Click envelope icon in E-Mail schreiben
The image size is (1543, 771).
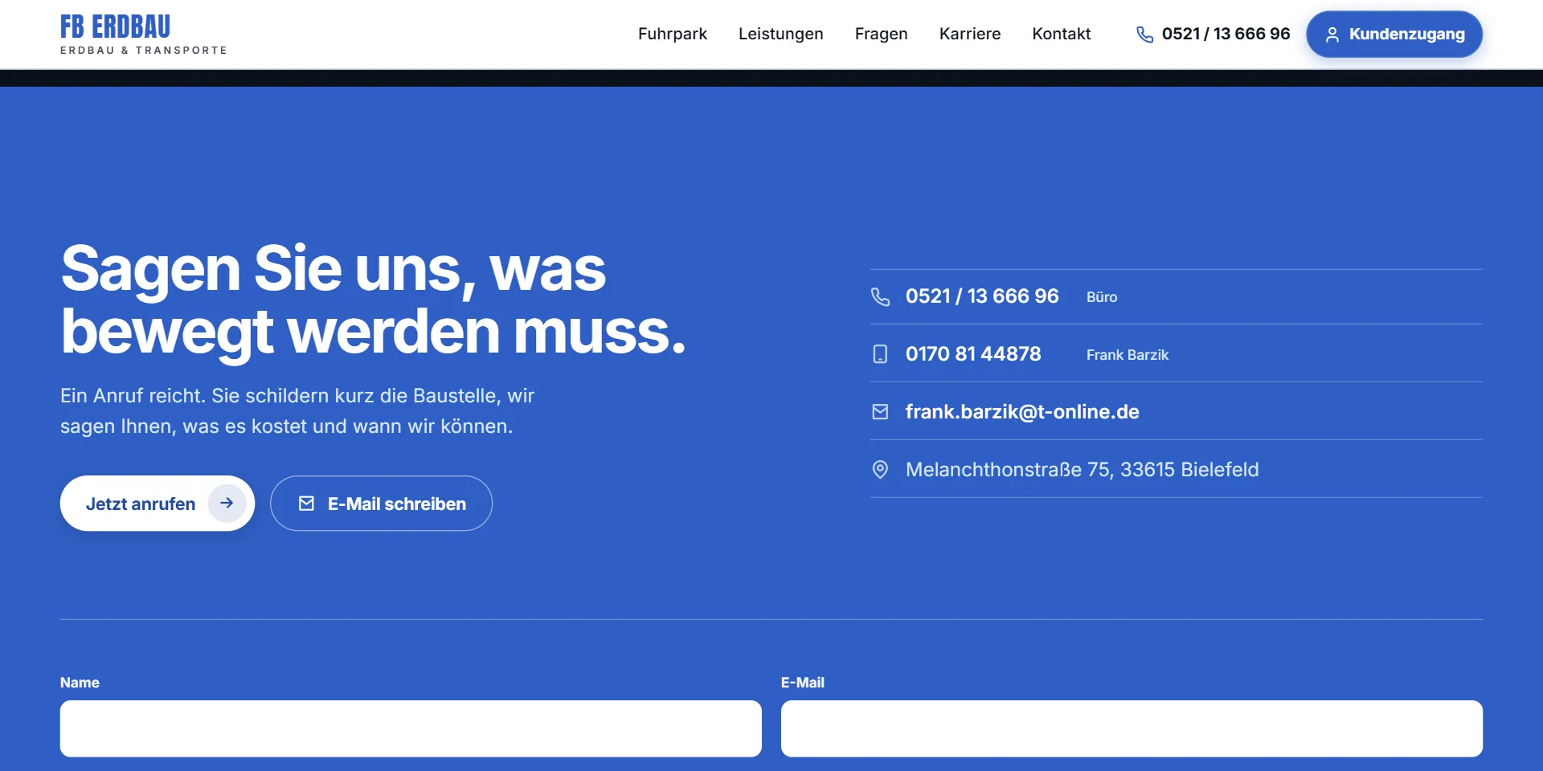pyautogui.click(x=306, y=504)
